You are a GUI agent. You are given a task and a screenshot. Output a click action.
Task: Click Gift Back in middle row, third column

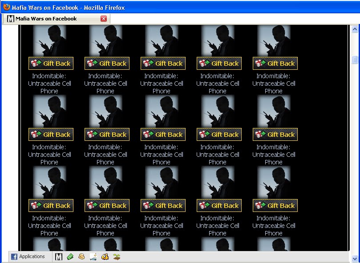pyautogui.click(x=163, y=134)
